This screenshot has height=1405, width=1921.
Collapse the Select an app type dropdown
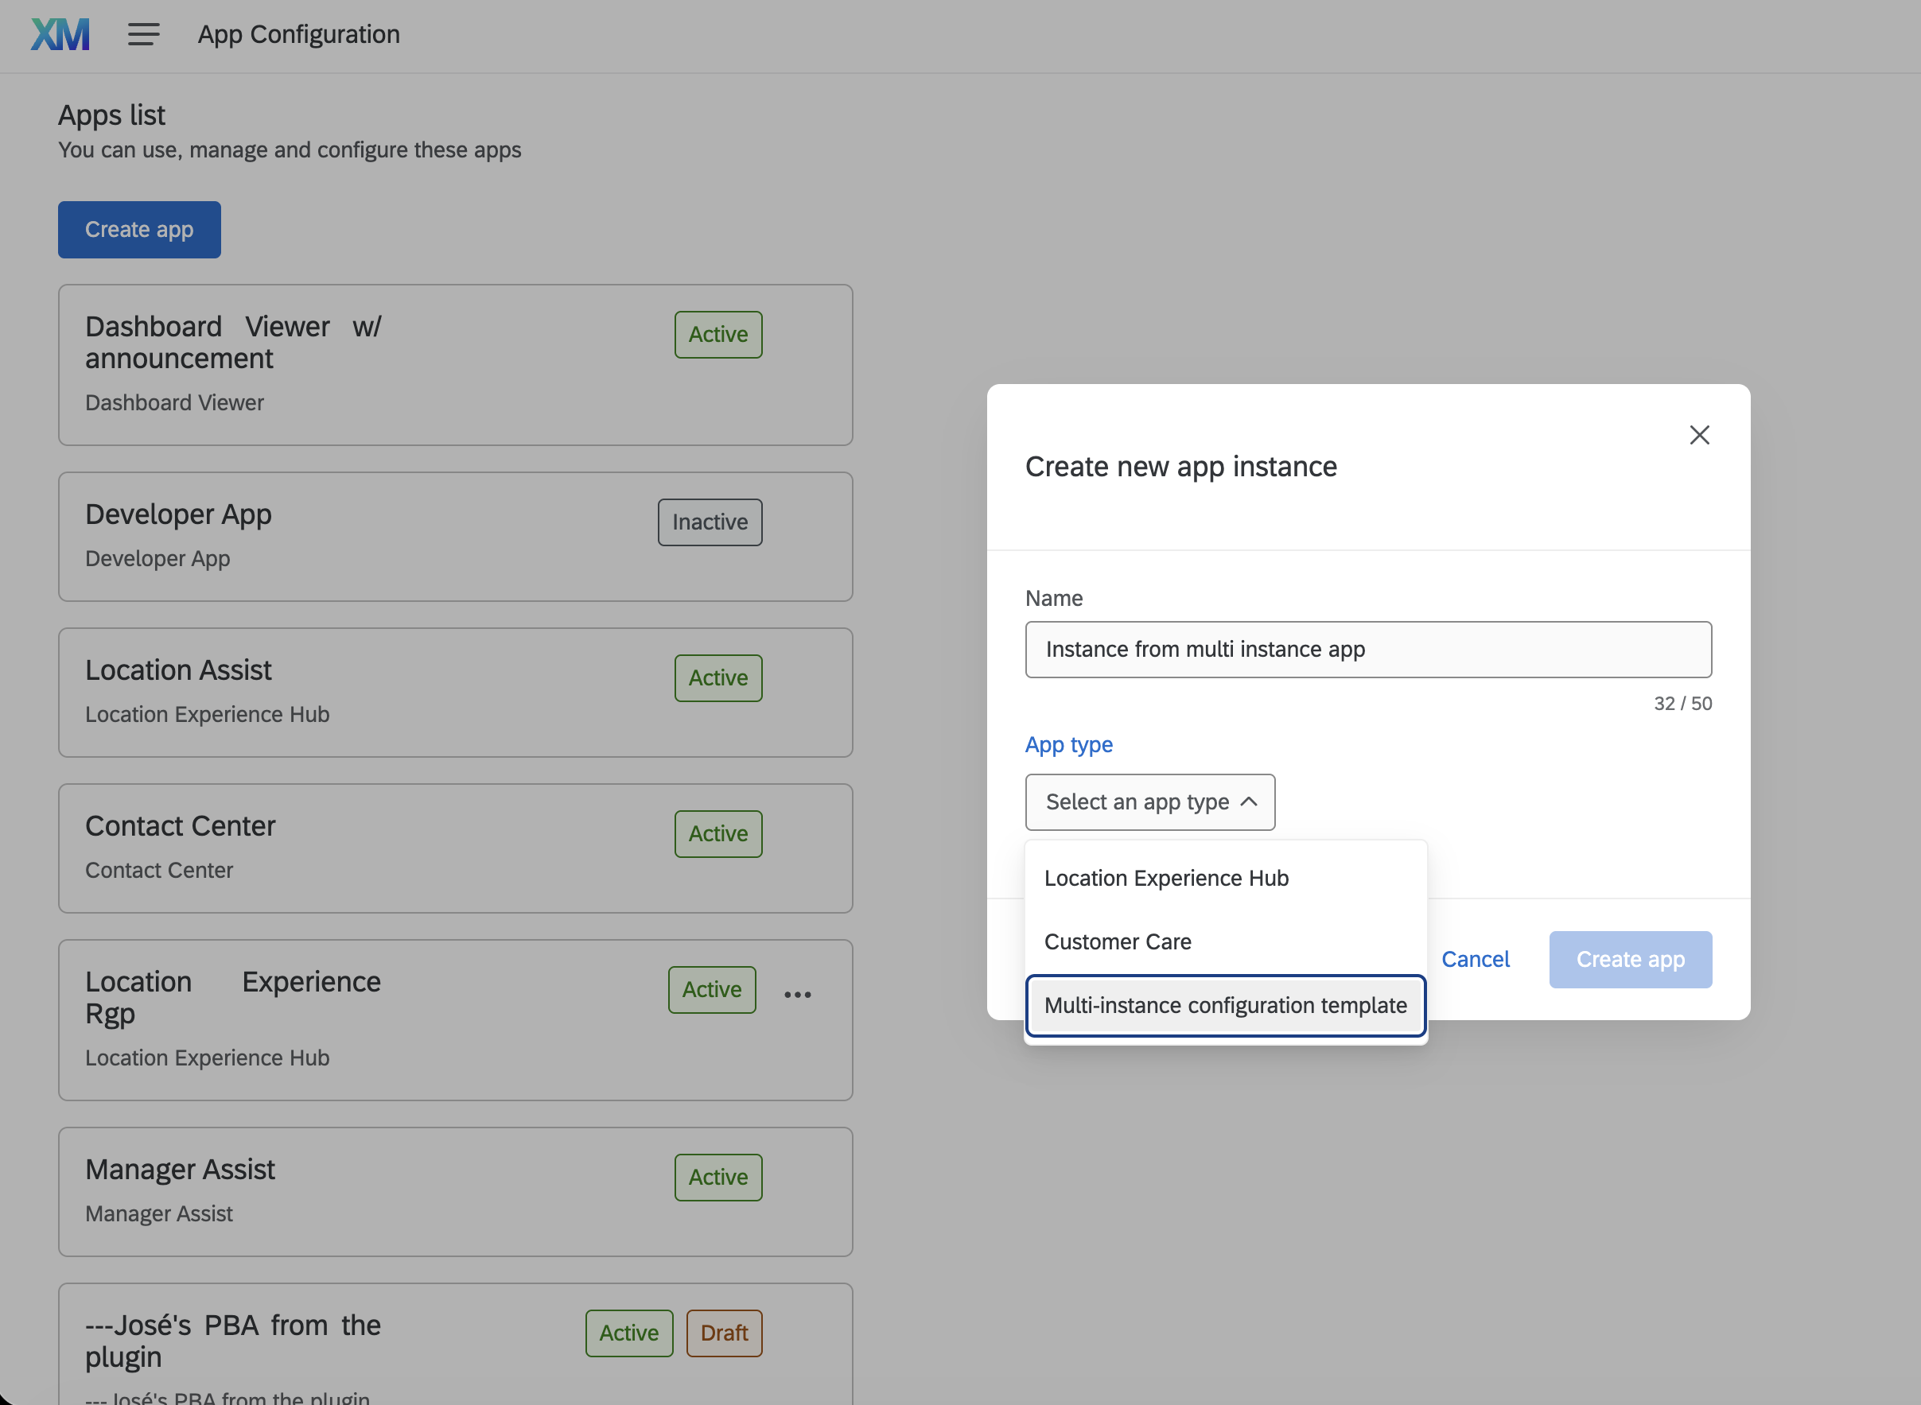[1149, 802]
